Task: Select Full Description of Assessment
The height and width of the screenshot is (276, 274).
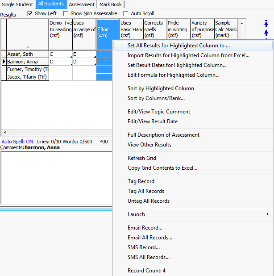Action: coord(193,135)
